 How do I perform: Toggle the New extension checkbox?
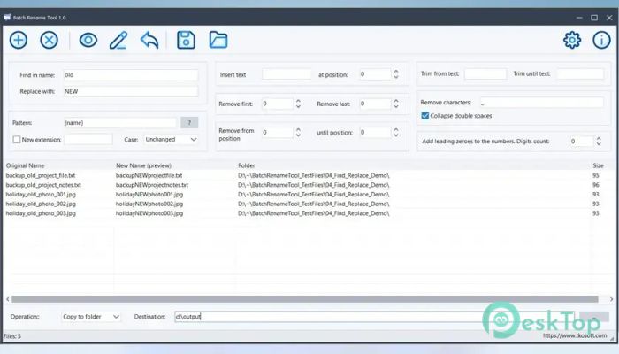click(x=17, y=140)
